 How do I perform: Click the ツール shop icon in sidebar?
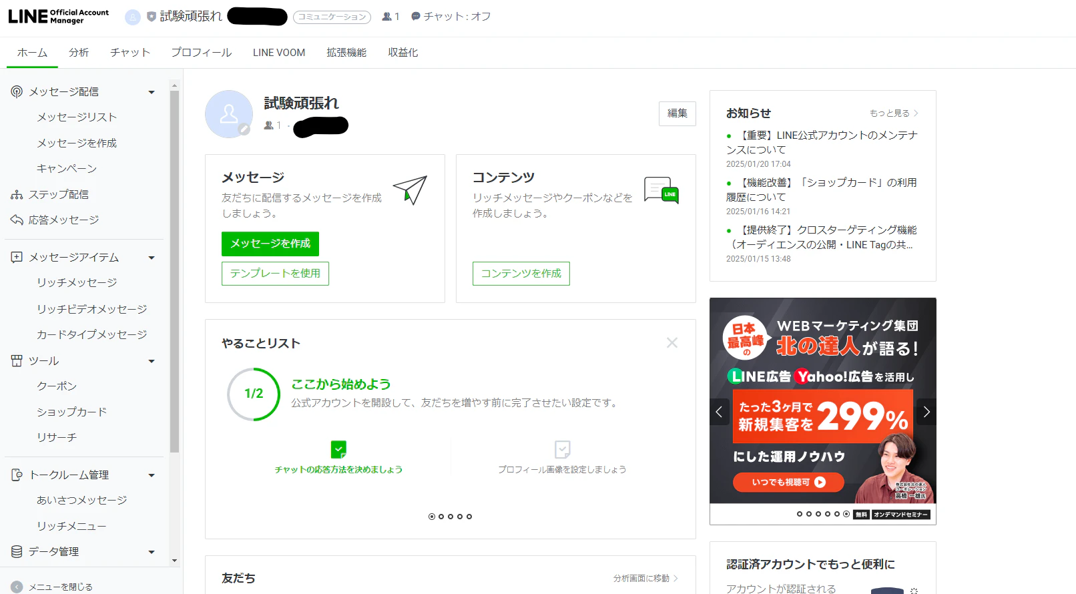pos(17,360)
